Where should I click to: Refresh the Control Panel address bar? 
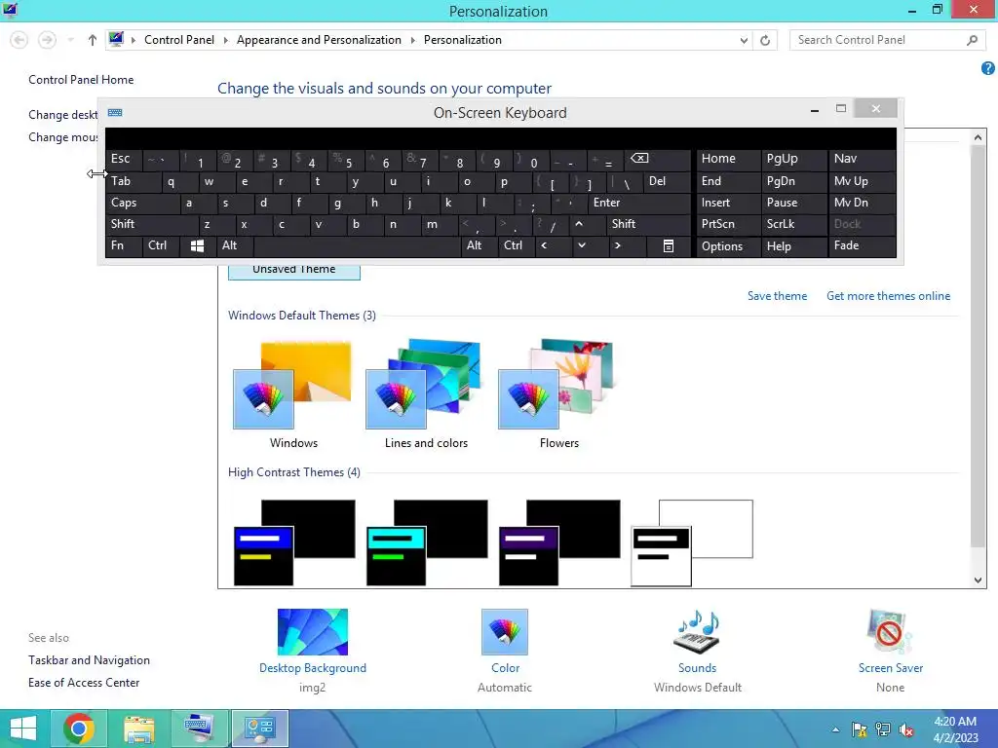tap(765, 40)
